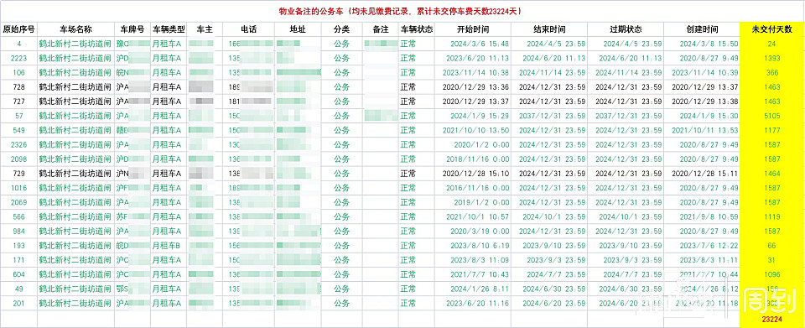Click the 开始时间 column header
Screen dimensions: 805x328
pos(472,29)
